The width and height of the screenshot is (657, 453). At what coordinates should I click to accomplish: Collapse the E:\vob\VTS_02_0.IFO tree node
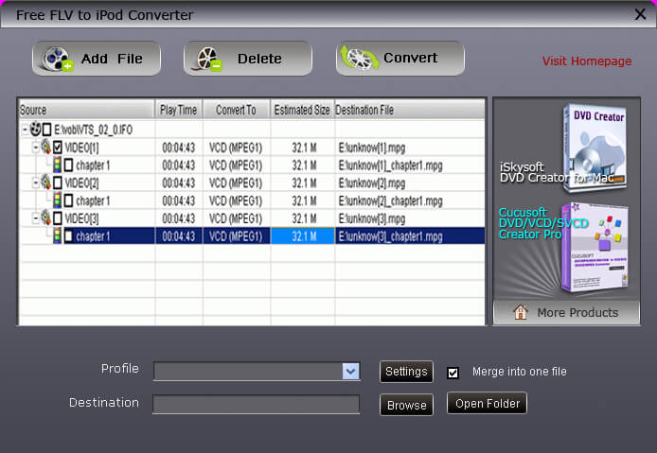pyautogui.click(x=25, y=129)
